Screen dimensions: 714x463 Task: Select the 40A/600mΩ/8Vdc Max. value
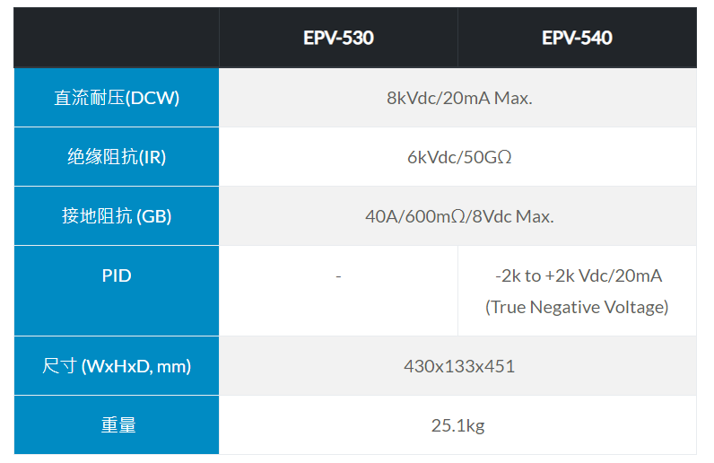point(459,216)
